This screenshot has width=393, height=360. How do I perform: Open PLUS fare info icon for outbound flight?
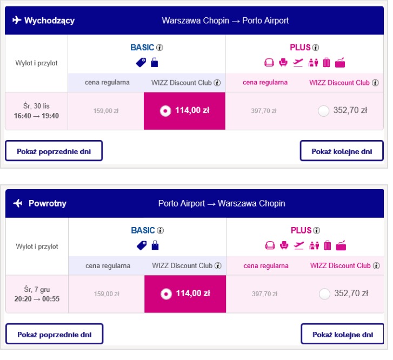[316, 48]
